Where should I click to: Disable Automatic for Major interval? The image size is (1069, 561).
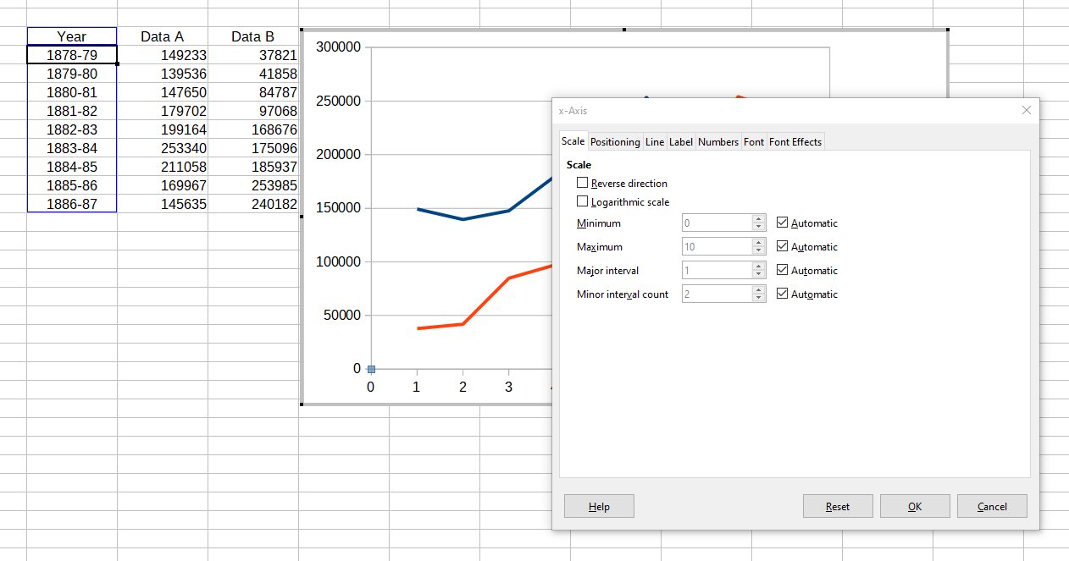(781, 269)
